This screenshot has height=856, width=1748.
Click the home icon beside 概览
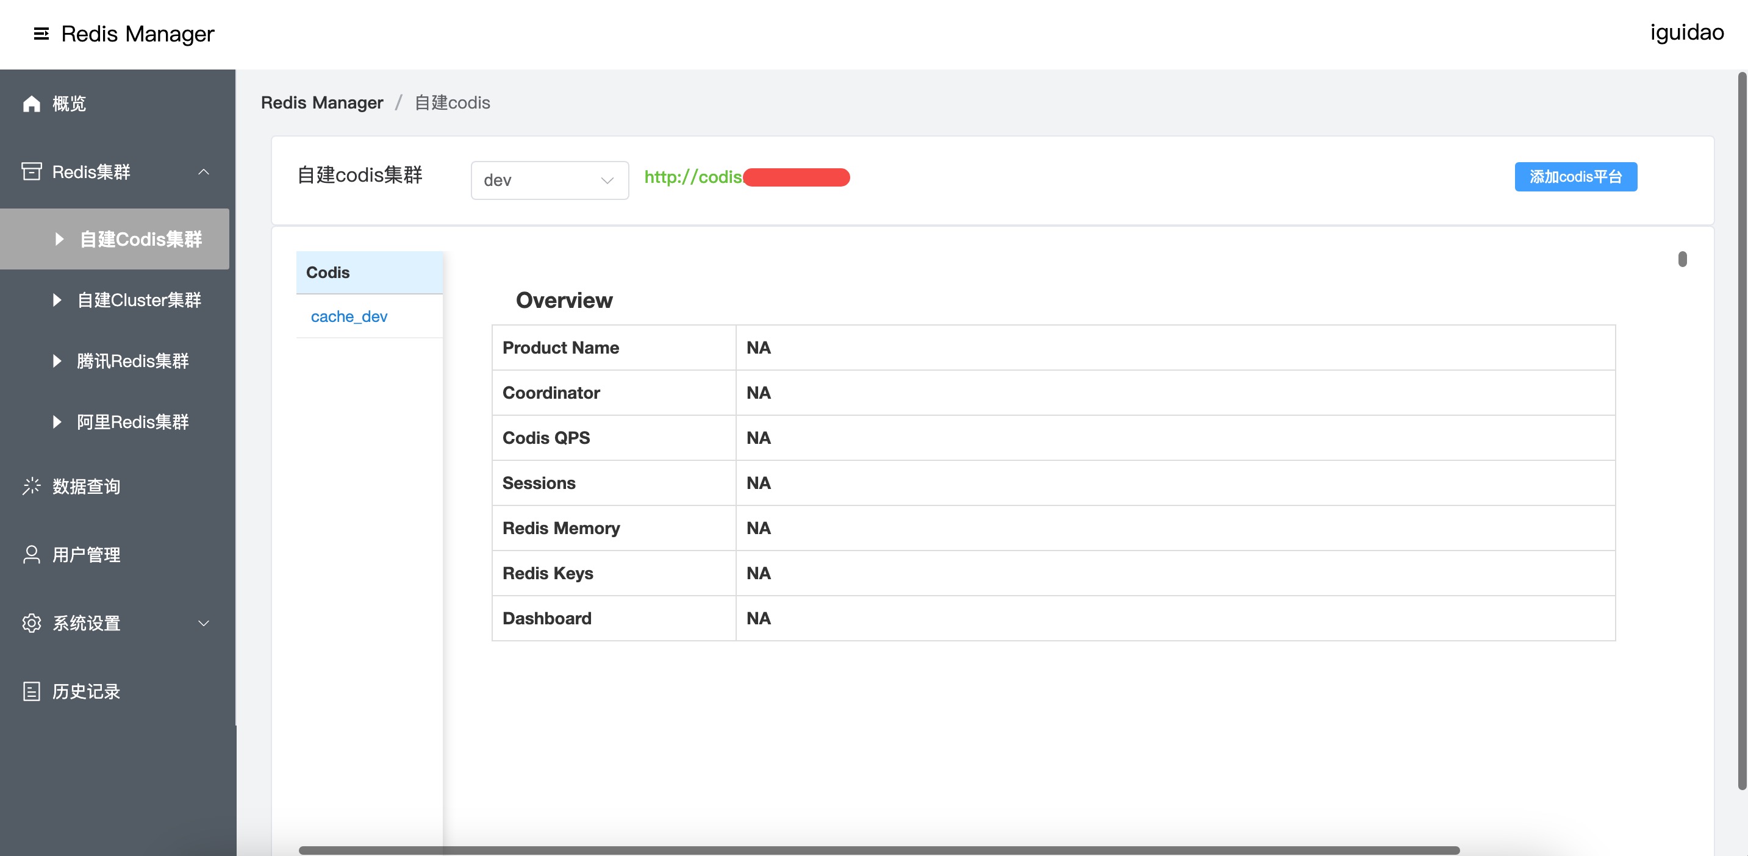pyautogui.click(x=31, y=104)
